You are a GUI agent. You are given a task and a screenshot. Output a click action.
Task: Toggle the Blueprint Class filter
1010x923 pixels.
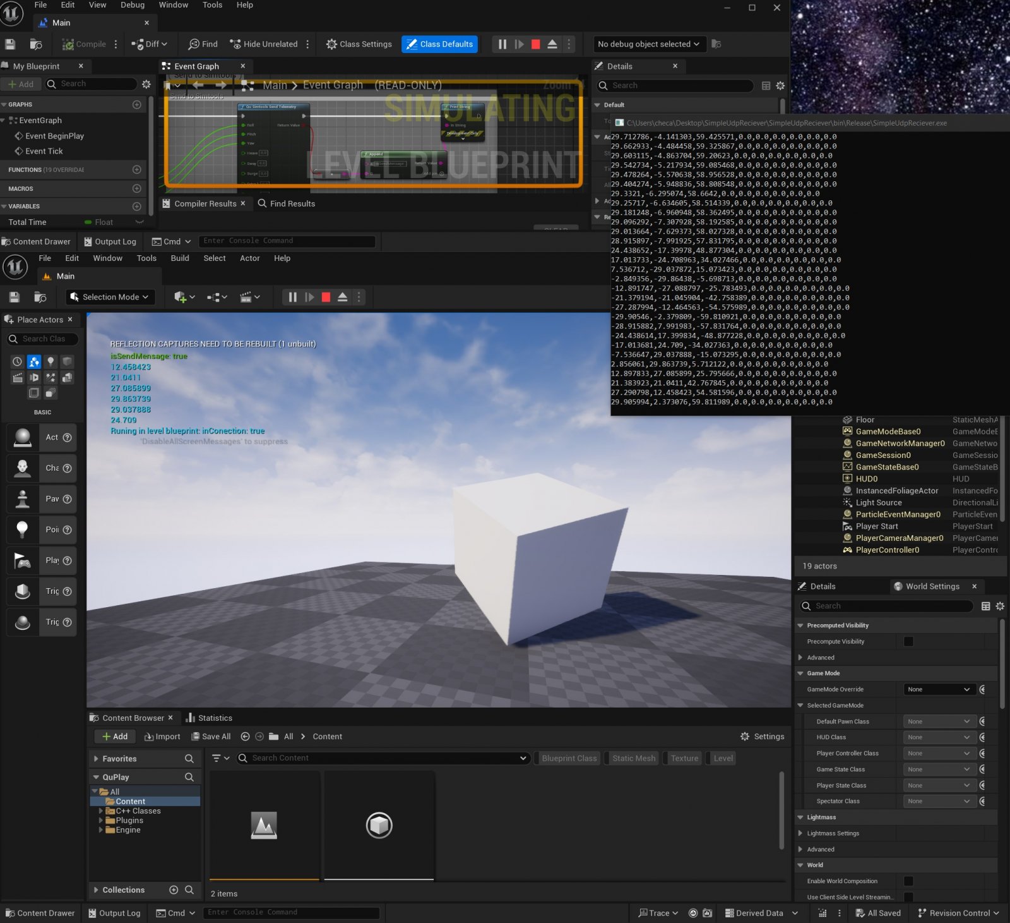[x=569, y=759]
